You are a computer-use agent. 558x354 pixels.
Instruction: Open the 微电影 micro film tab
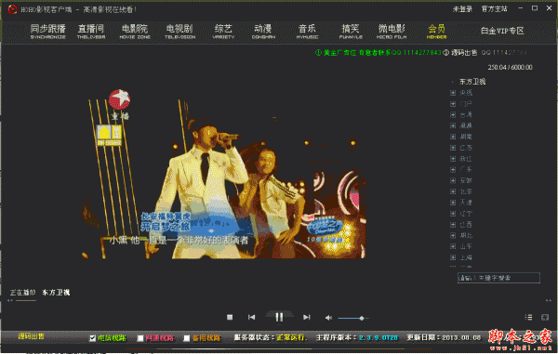(x=392, y=32)
